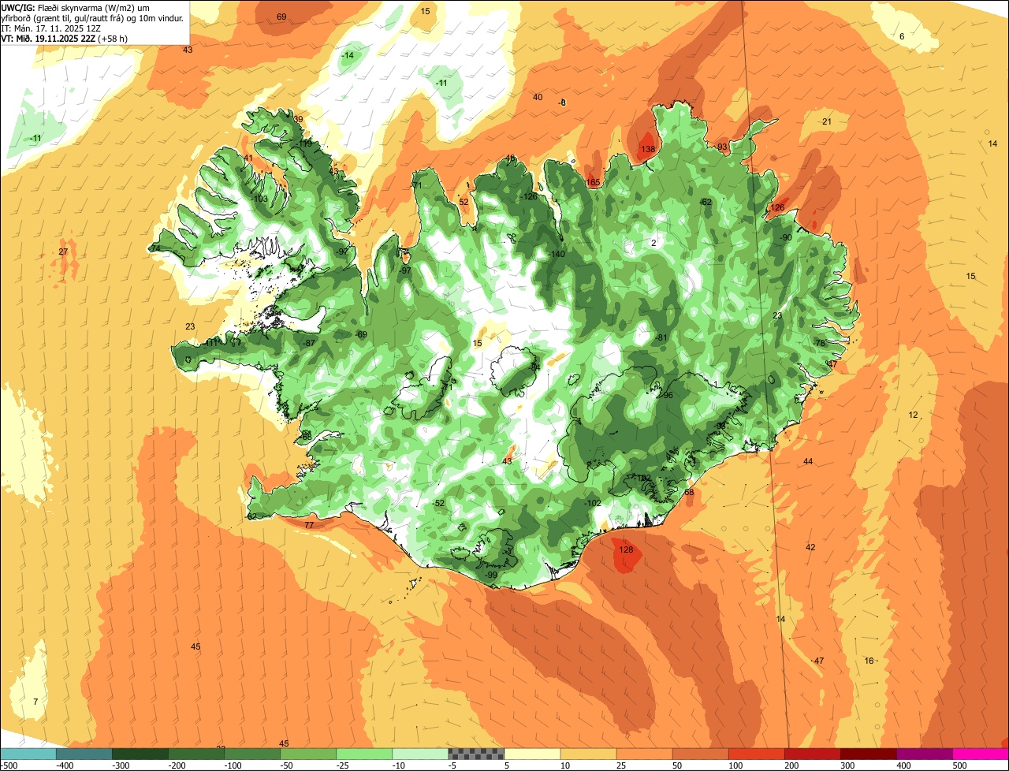This screenshot has height=771, width=1009.
Task: Click the flux value '-87' on the map
Action: (309, 343)
